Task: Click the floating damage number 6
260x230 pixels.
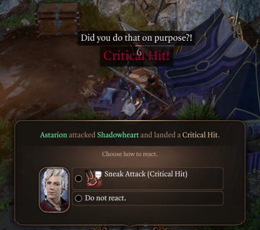Action: (139, 53)
